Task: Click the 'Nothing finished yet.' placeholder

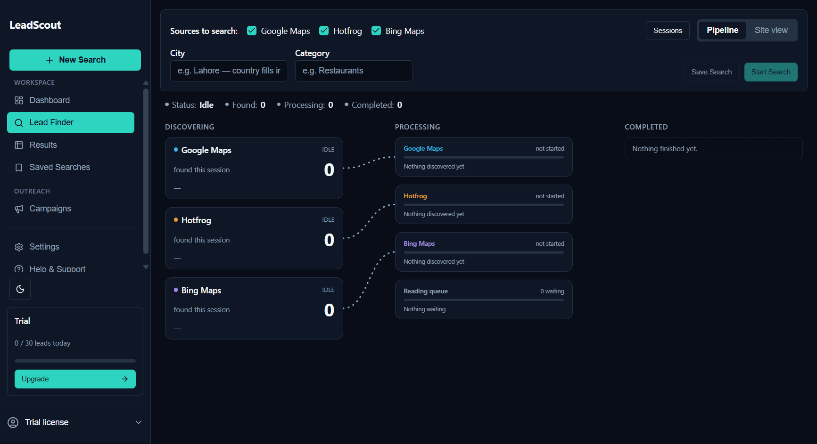Action: [714, 148]
